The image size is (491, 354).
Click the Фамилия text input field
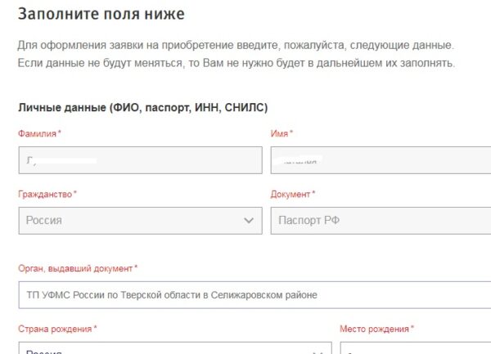[139, 160]
